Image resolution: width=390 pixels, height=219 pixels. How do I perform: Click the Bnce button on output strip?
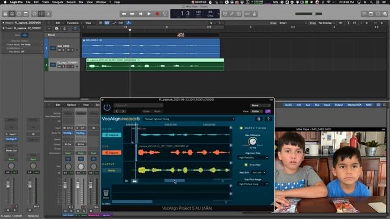point(37,207)
